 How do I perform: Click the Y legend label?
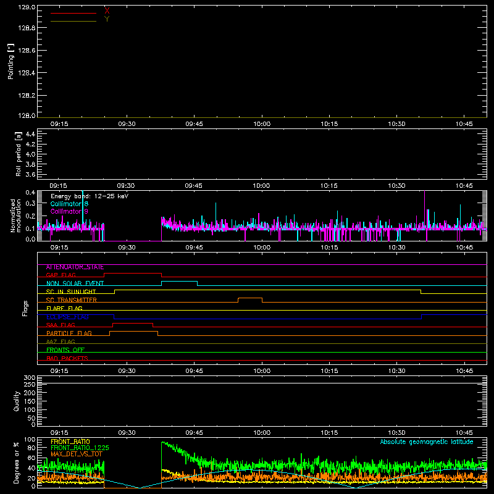coord(107,19)
